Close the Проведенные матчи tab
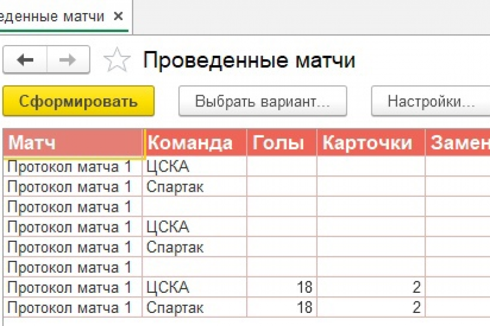This screenshot has height=326, width=490. (x=118, y=16)
